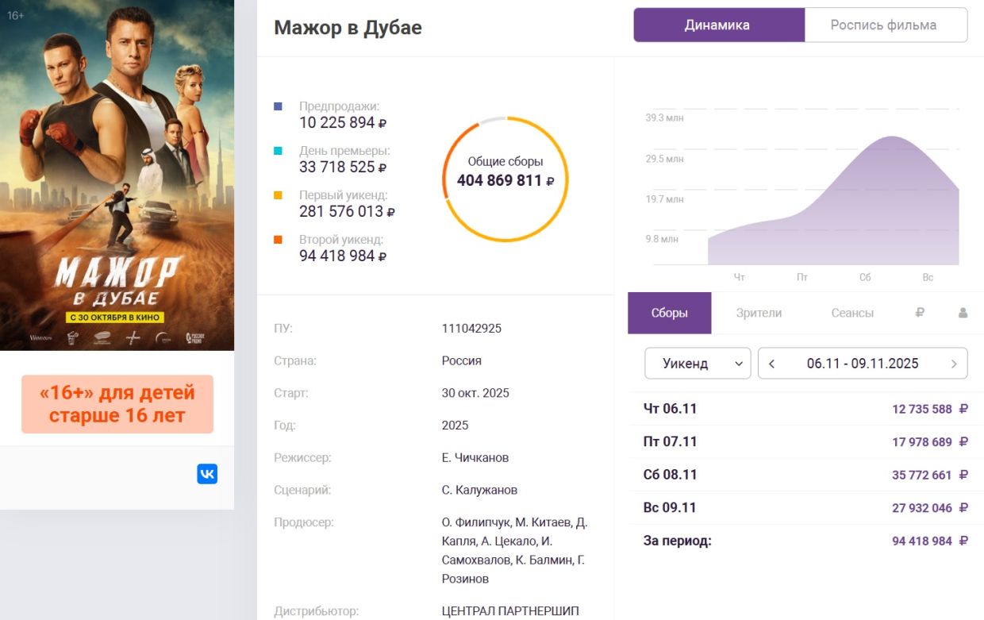The width and height of the screenshot is (984, 620).
Task: Go to next weekend with right arrow
Action: (953, 364)
